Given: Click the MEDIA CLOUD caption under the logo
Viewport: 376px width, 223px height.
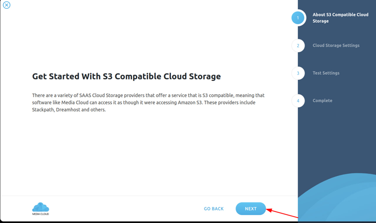Looking at the screenshot, I should (41, 214).
